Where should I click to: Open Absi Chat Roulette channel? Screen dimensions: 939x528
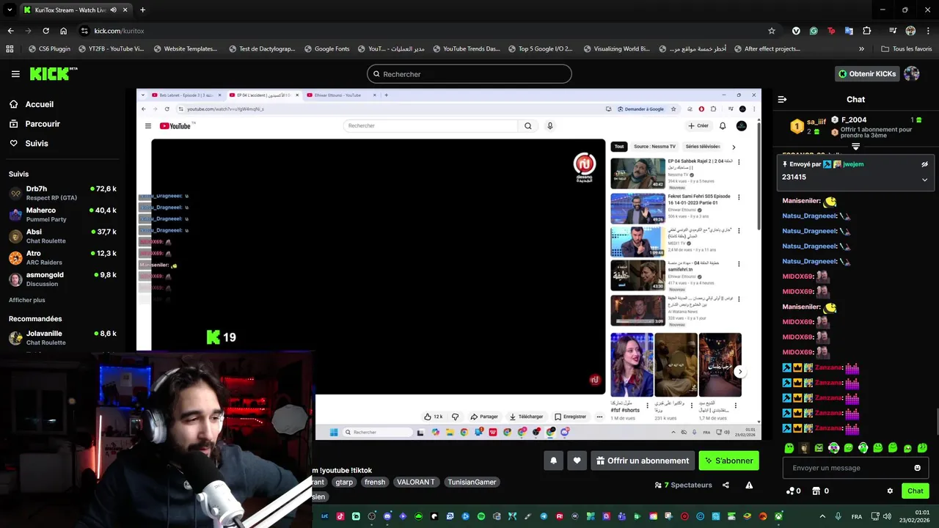(63, 236)
